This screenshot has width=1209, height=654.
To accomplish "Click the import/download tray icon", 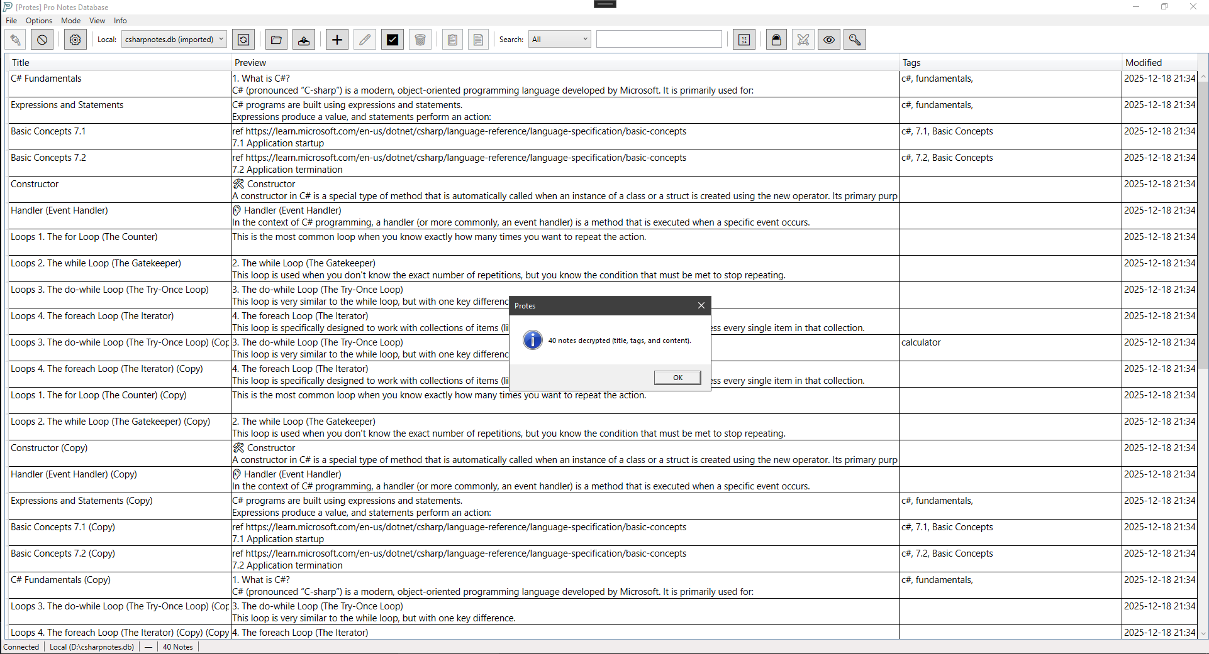I will [x=304, y=40].
